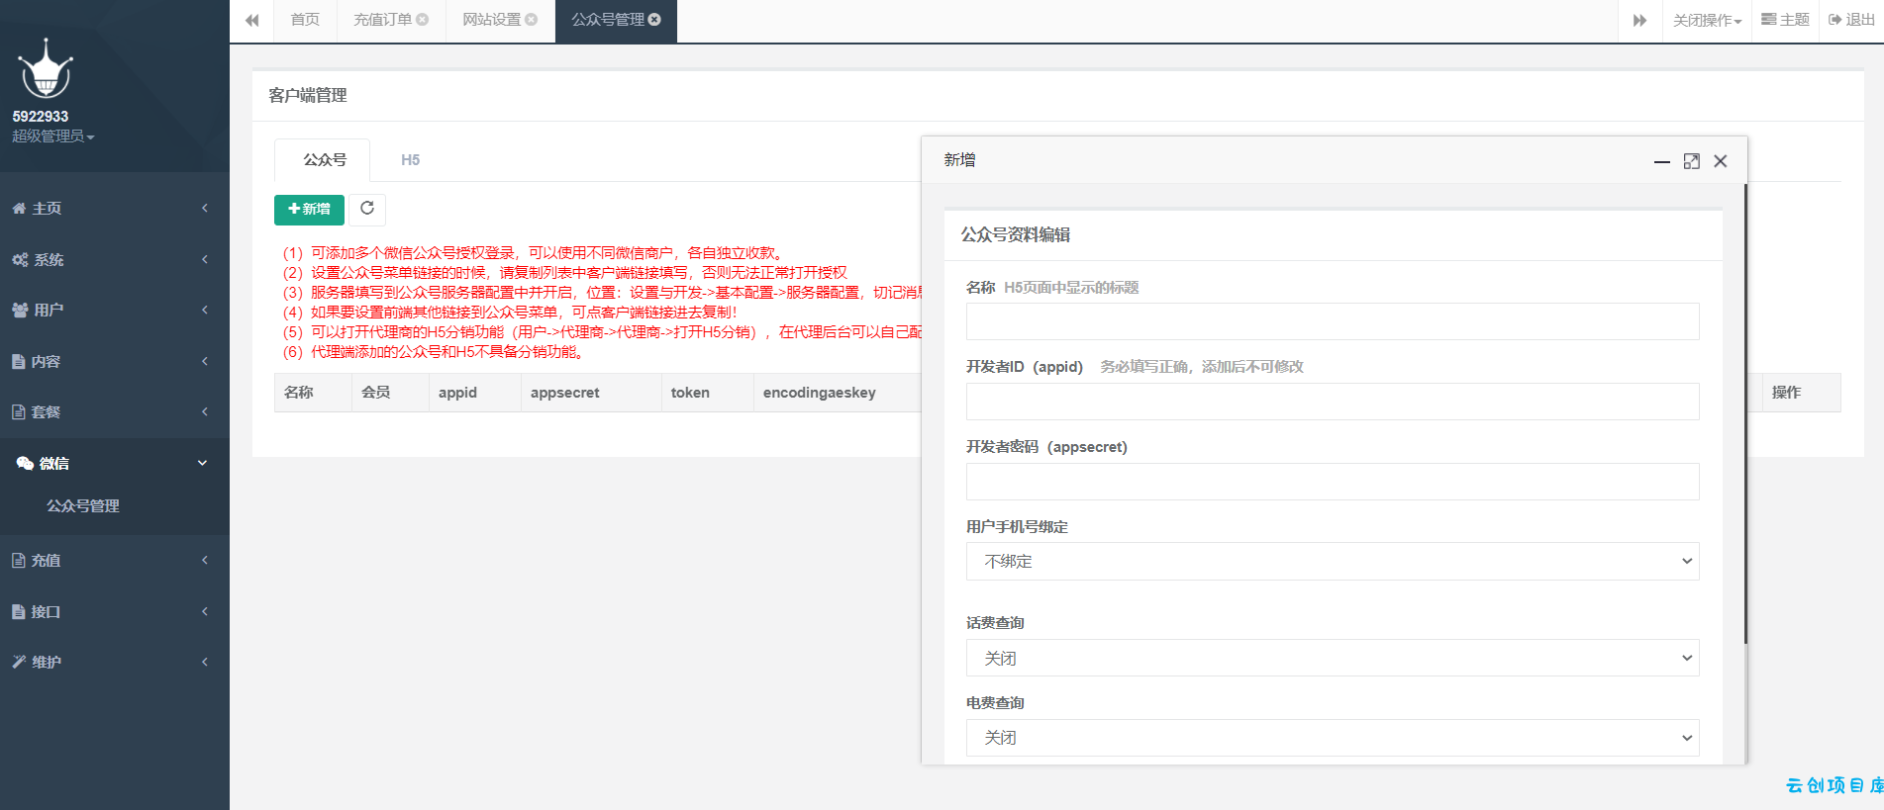Click the refresh icon next to 新增 button
This screenshot has width=1884, height=810.
(367, 209)
